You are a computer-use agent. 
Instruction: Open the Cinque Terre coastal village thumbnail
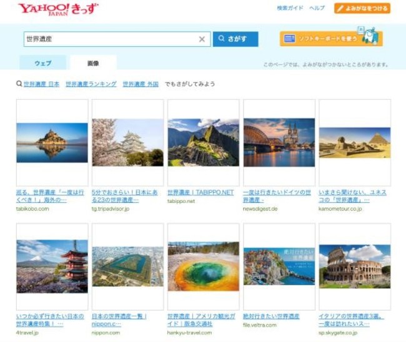[x=279, y=266]
